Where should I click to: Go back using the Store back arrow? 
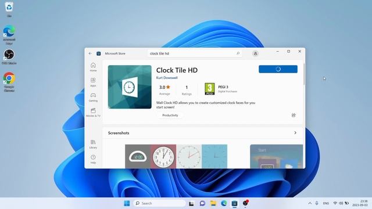[90, 53]
